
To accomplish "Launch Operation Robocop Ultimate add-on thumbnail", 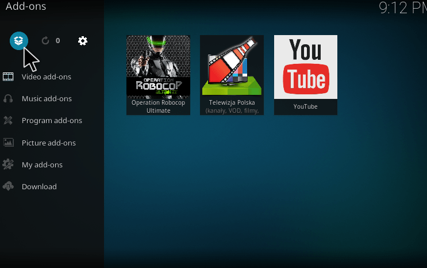I will click(x=158, y=67).
